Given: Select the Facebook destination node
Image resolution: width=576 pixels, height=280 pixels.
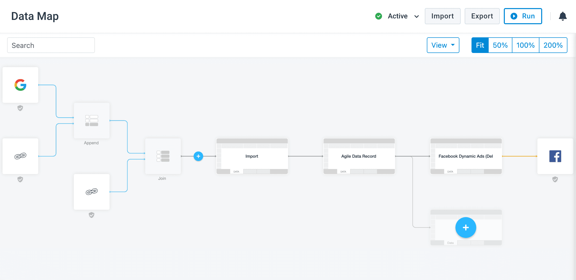Looking at the screenshot, I should (x=555, y=156).
